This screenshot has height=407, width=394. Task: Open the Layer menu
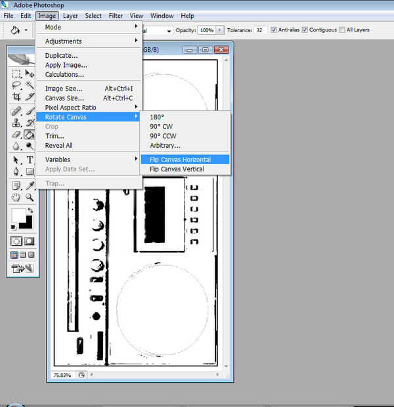pos(70,16)
